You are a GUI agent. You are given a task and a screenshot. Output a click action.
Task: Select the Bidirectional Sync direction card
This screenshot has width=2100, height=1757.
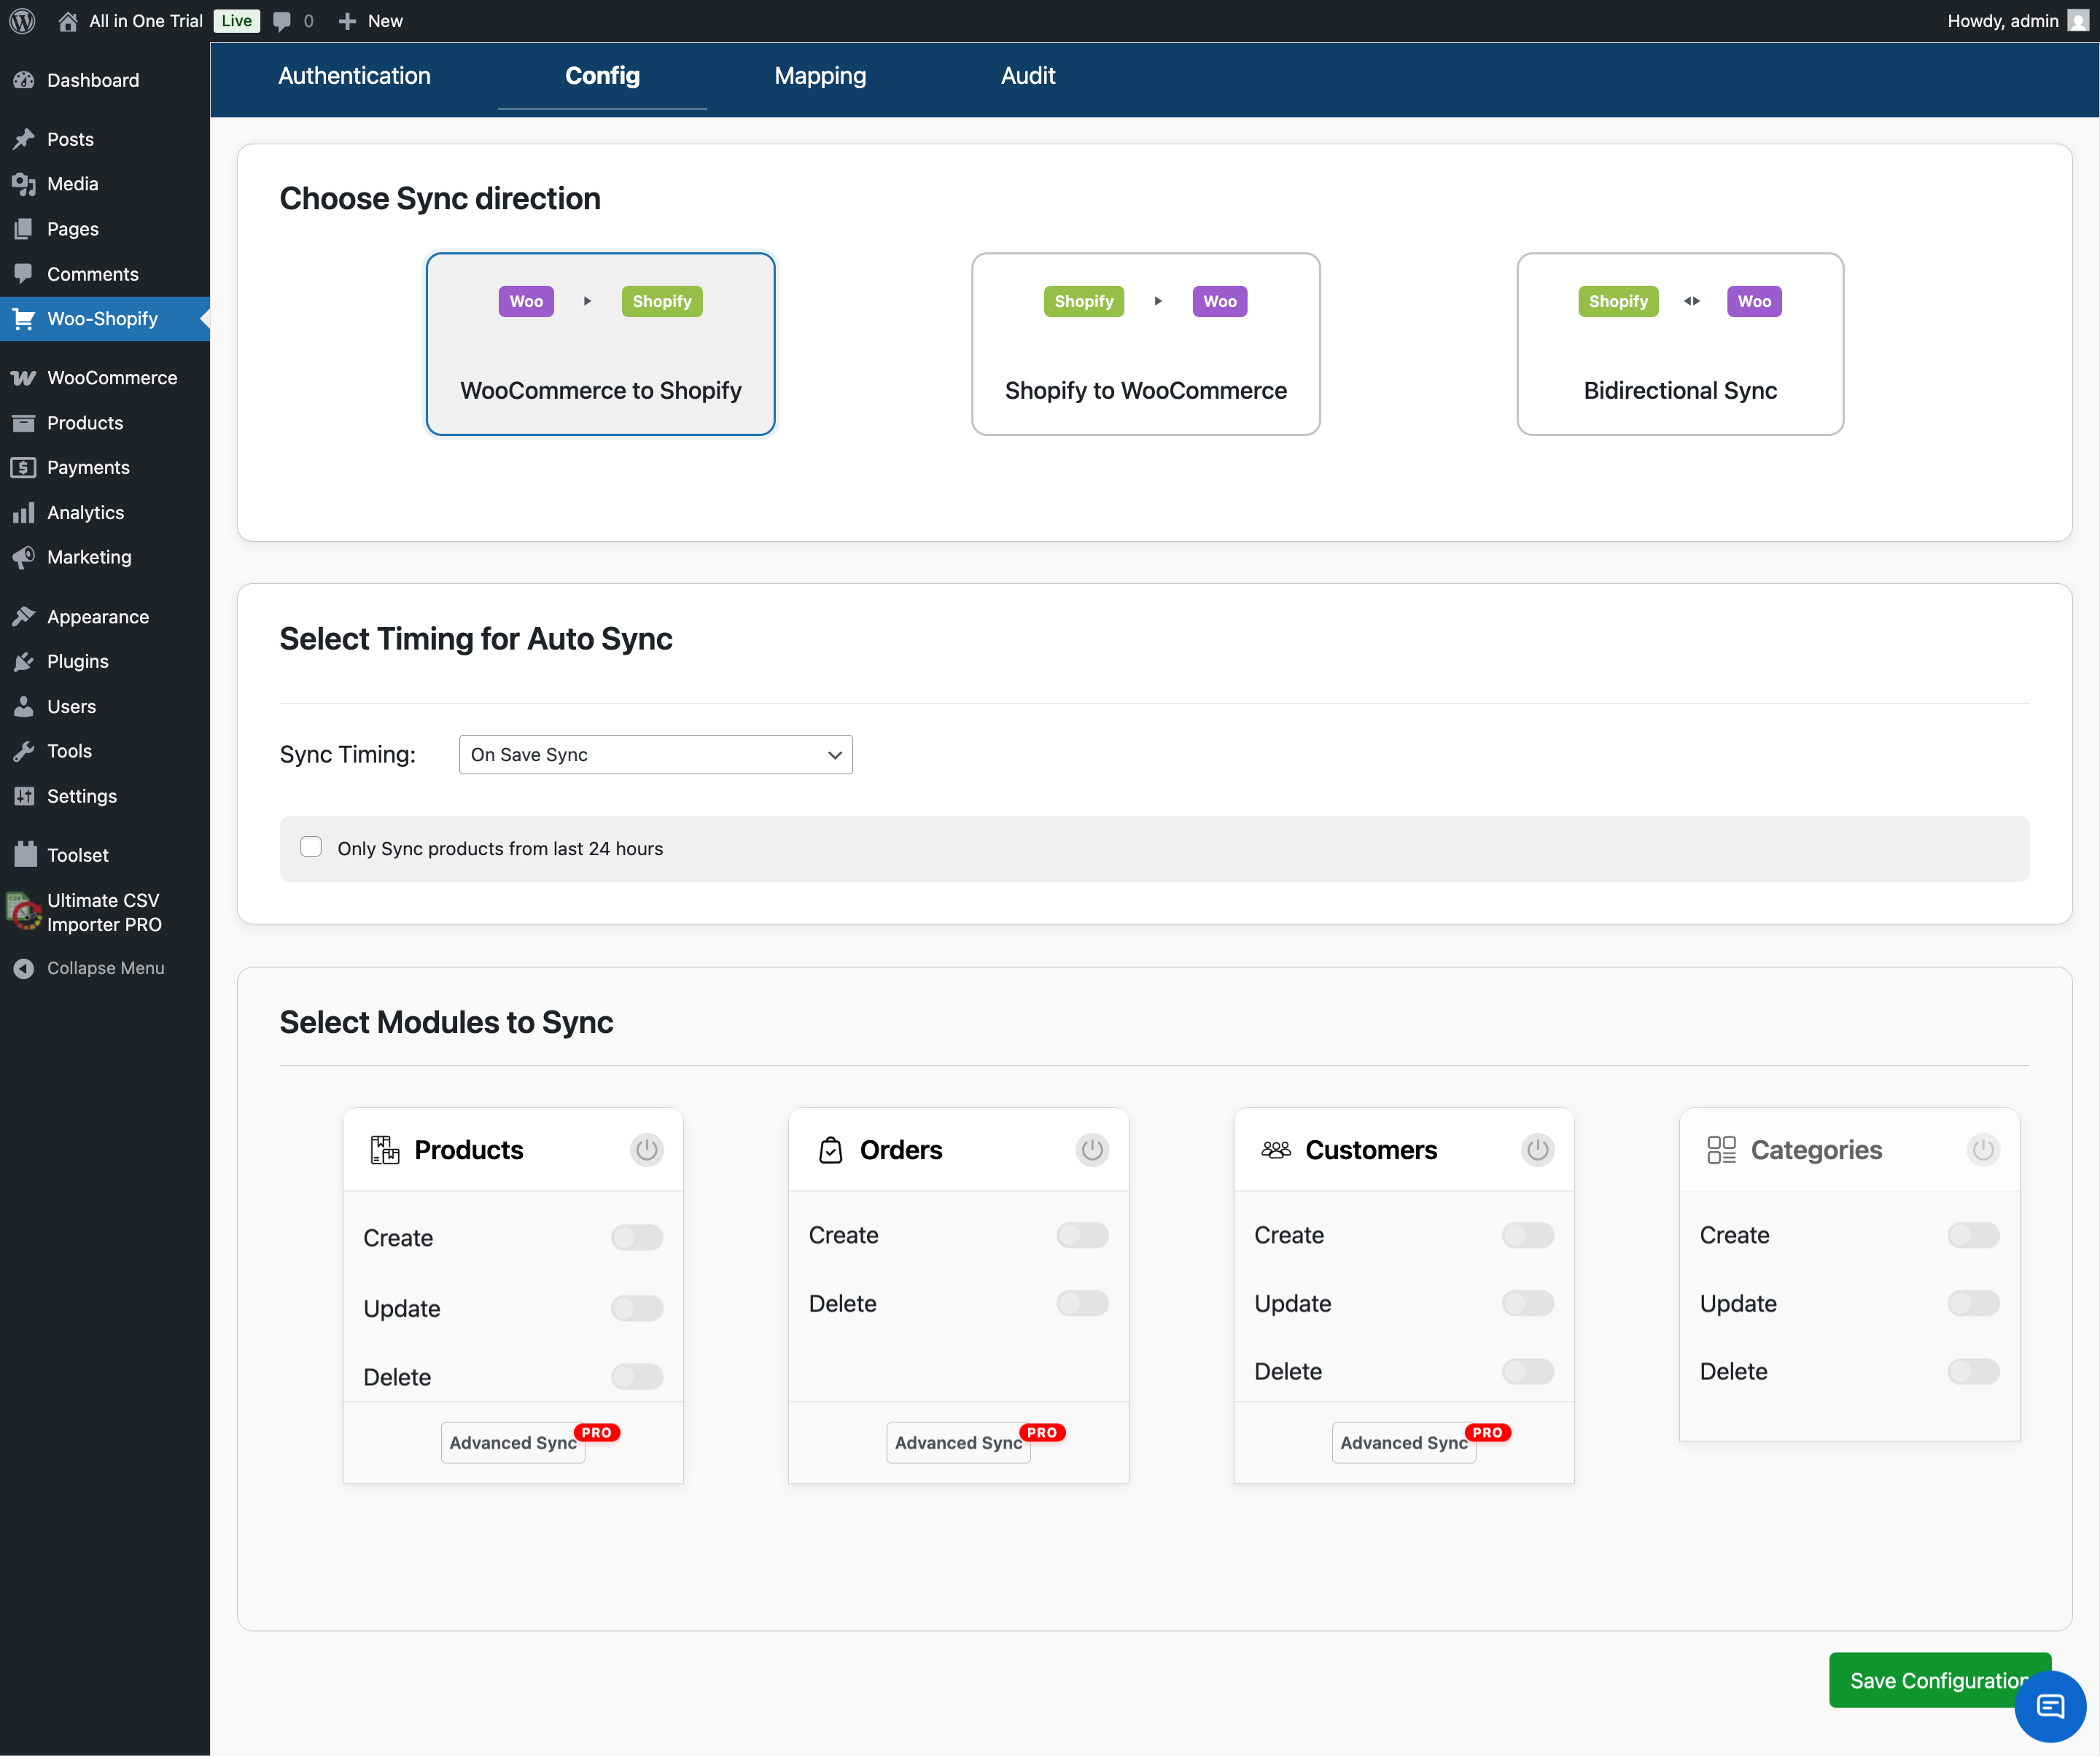click(1680, 344)
